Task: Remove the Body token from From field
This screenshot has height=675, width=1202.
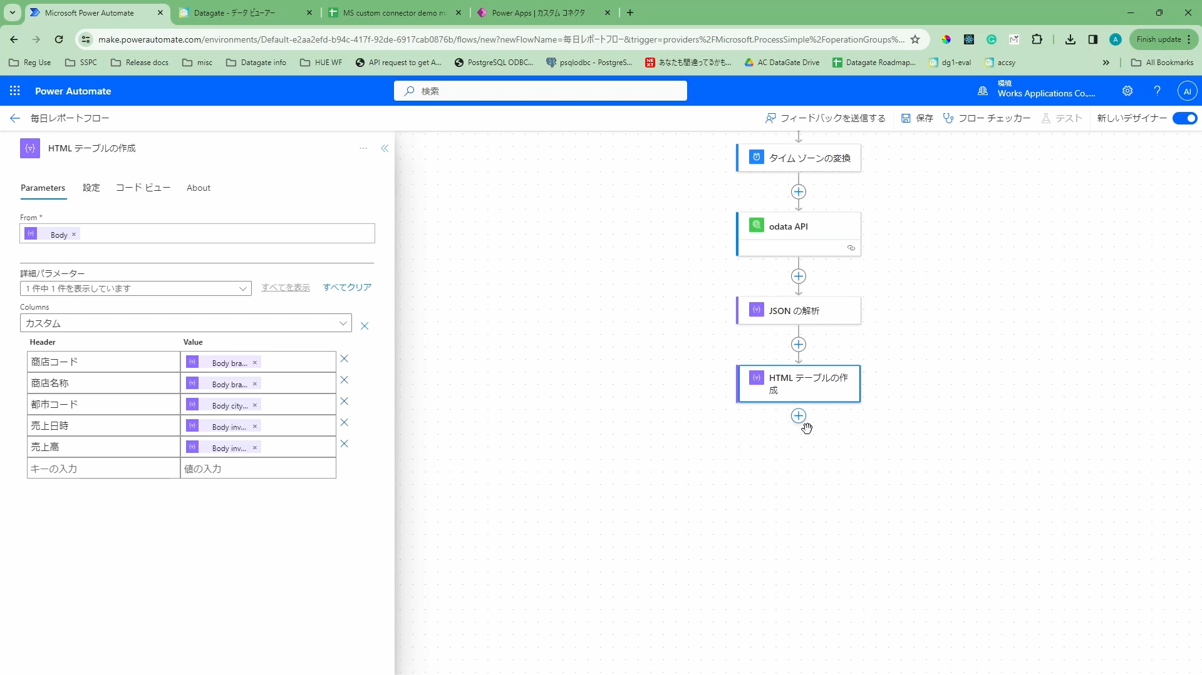Action: click(74, 234)
